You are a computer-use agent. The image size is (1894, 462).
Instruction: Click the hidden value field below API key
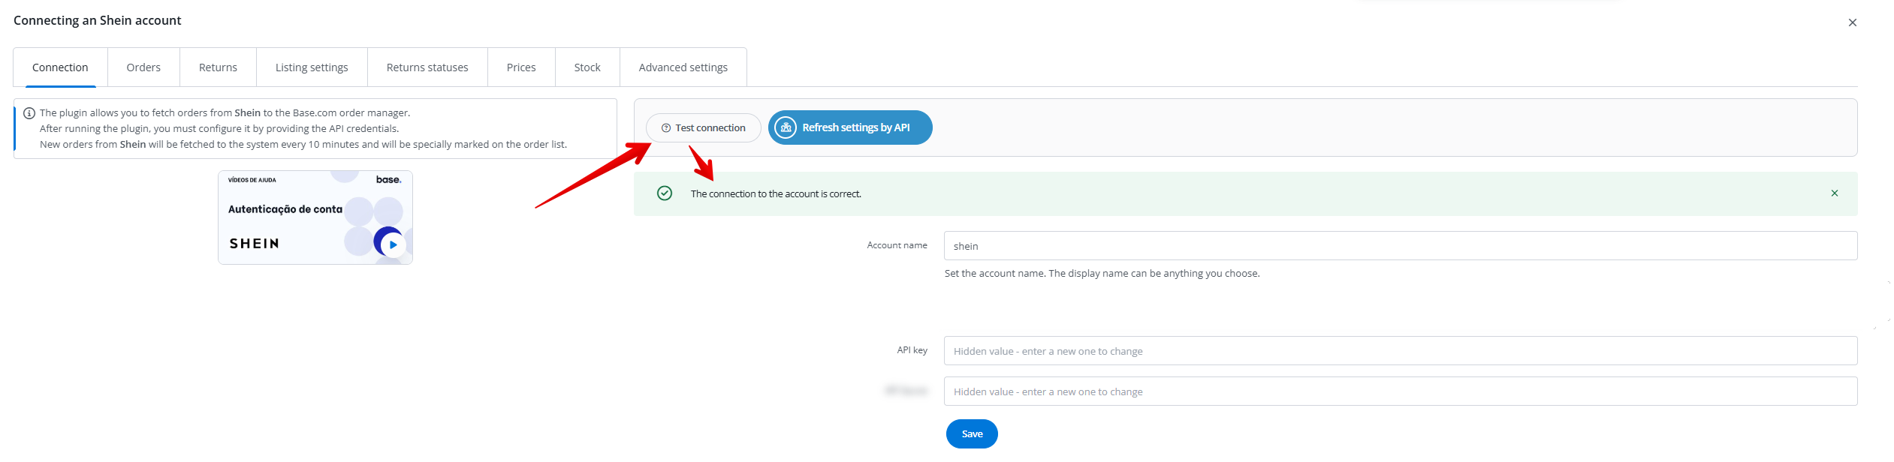pyautogui.click(x=1400, y=391)
